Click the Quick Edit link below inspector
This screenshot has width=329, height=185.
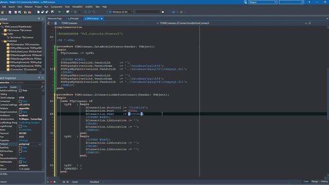4,174
